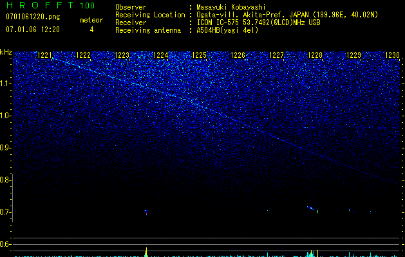
Task: Click the tall yellow intensity spike below the 1224 marker
Action: tap(146, 252)
